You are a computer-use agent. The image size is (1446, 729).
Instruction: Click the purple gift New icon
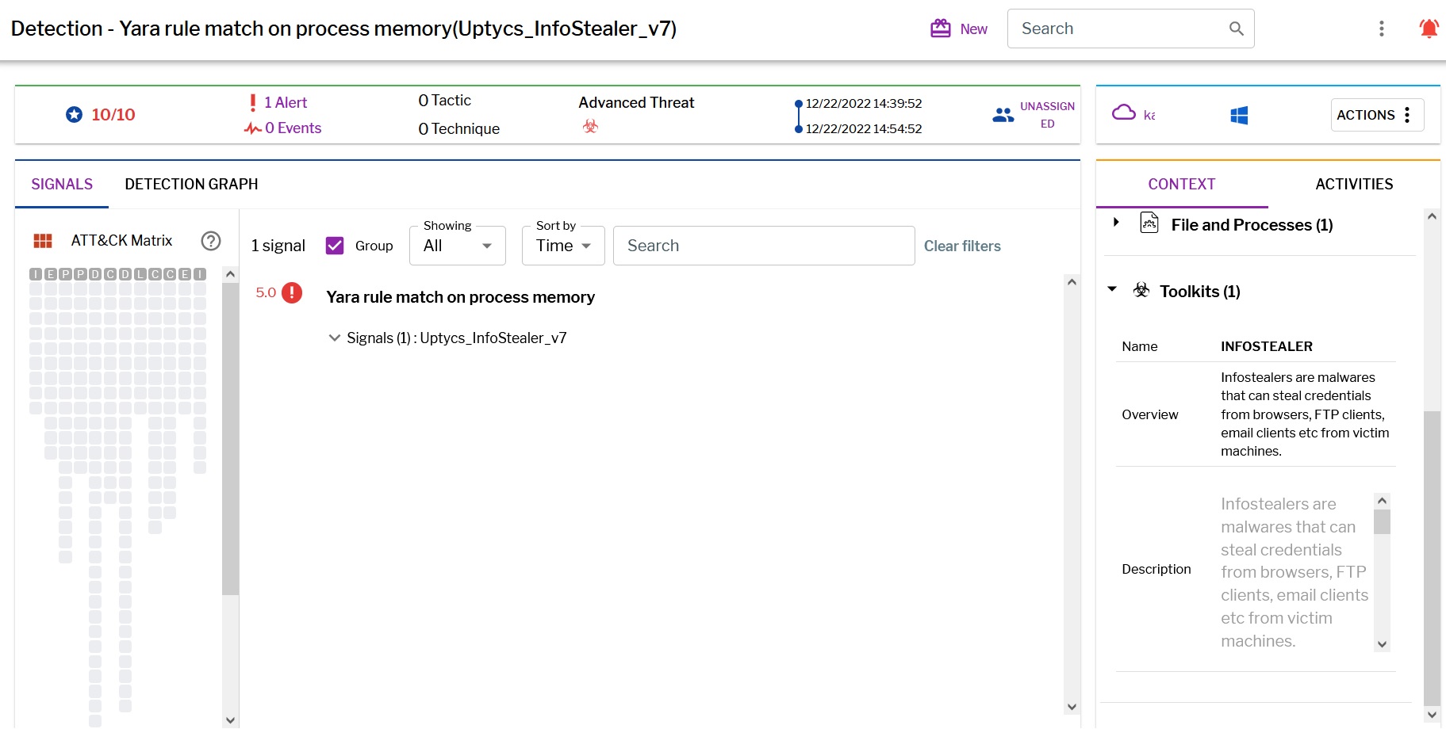click(939, 27)
